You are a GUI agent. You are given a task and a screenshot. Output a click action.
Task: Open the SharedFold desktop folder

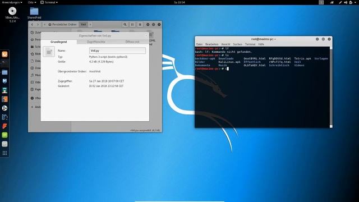tap(34, 13)
